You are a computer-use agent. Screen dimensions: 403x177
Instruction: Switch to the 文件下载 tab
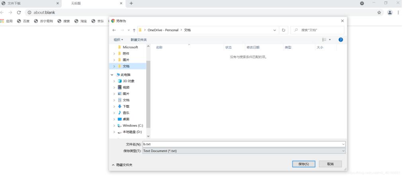click(x=31, y=3)
